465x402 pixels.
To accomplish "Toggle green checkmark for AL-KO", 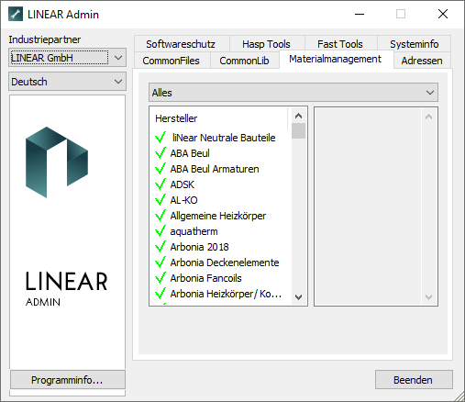I will pyautogui.click(x=161, y=200).
